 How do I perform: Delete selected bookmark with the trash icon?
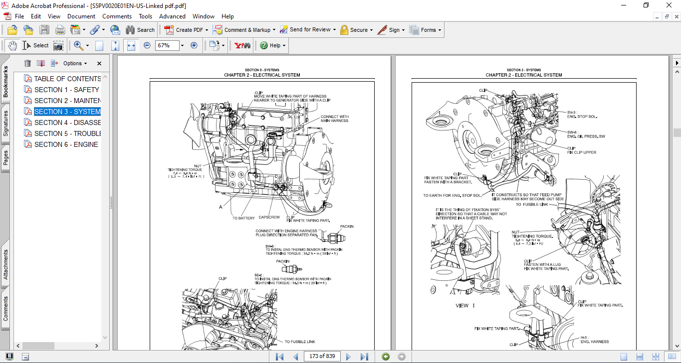pos(27,63)
